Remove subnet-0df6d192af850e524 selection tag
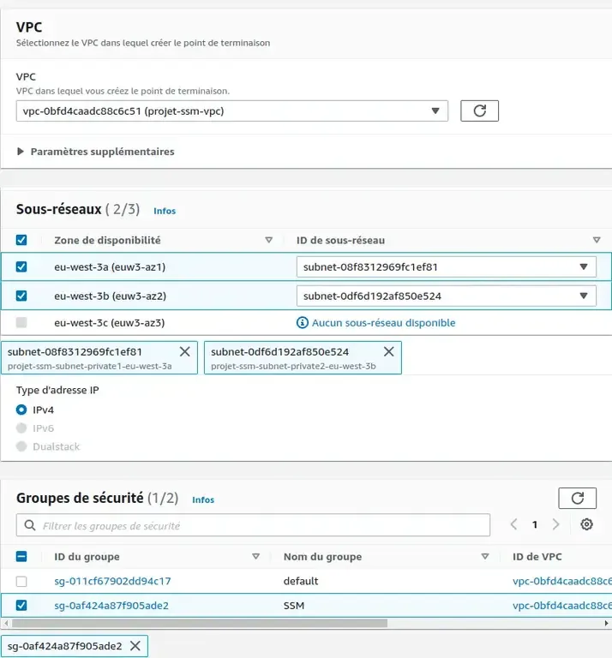 coord(388,351)
